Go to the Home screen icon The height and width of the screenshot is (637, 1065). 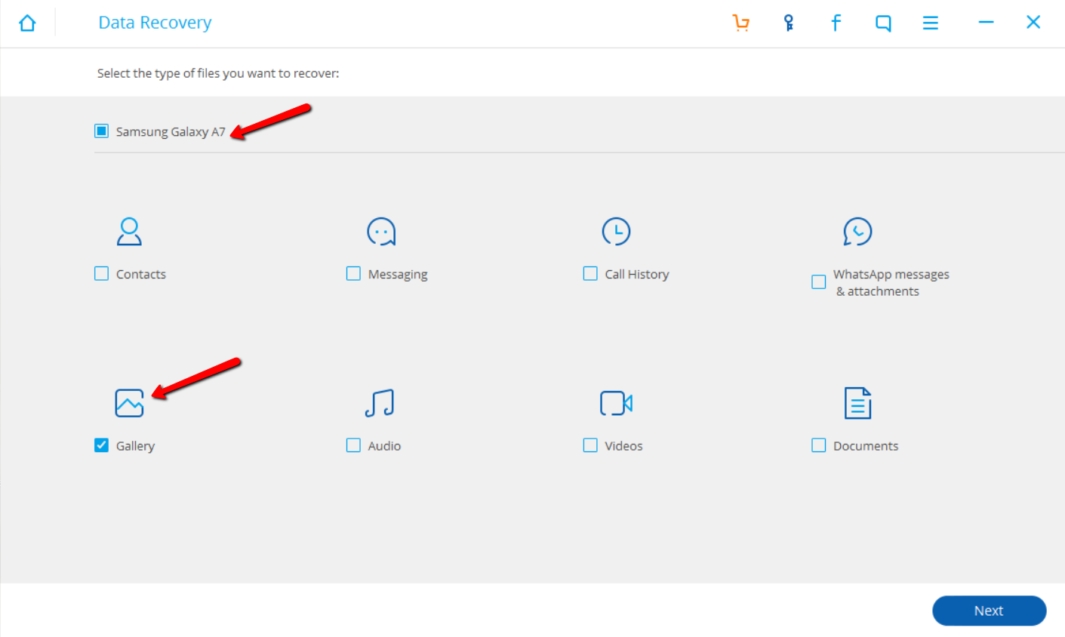coord(27,23)
